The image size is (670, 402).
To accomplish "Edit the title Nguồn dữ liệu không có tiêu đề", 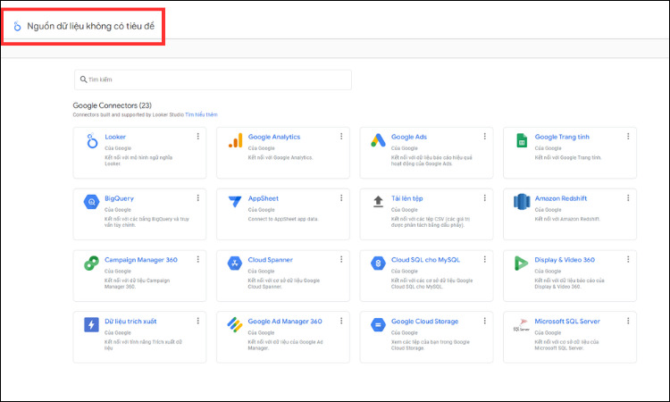I will click(90, 26).
